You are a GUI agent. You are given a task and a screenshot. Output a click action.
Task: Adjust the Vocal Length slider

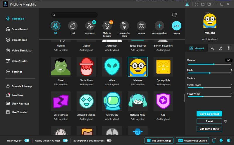[210, 88]
